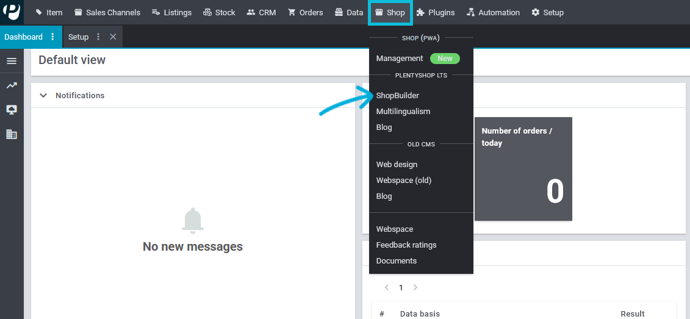Click the trending chart sidebar icon
This screenshot has width=690, height=319.
coord(12,86)
